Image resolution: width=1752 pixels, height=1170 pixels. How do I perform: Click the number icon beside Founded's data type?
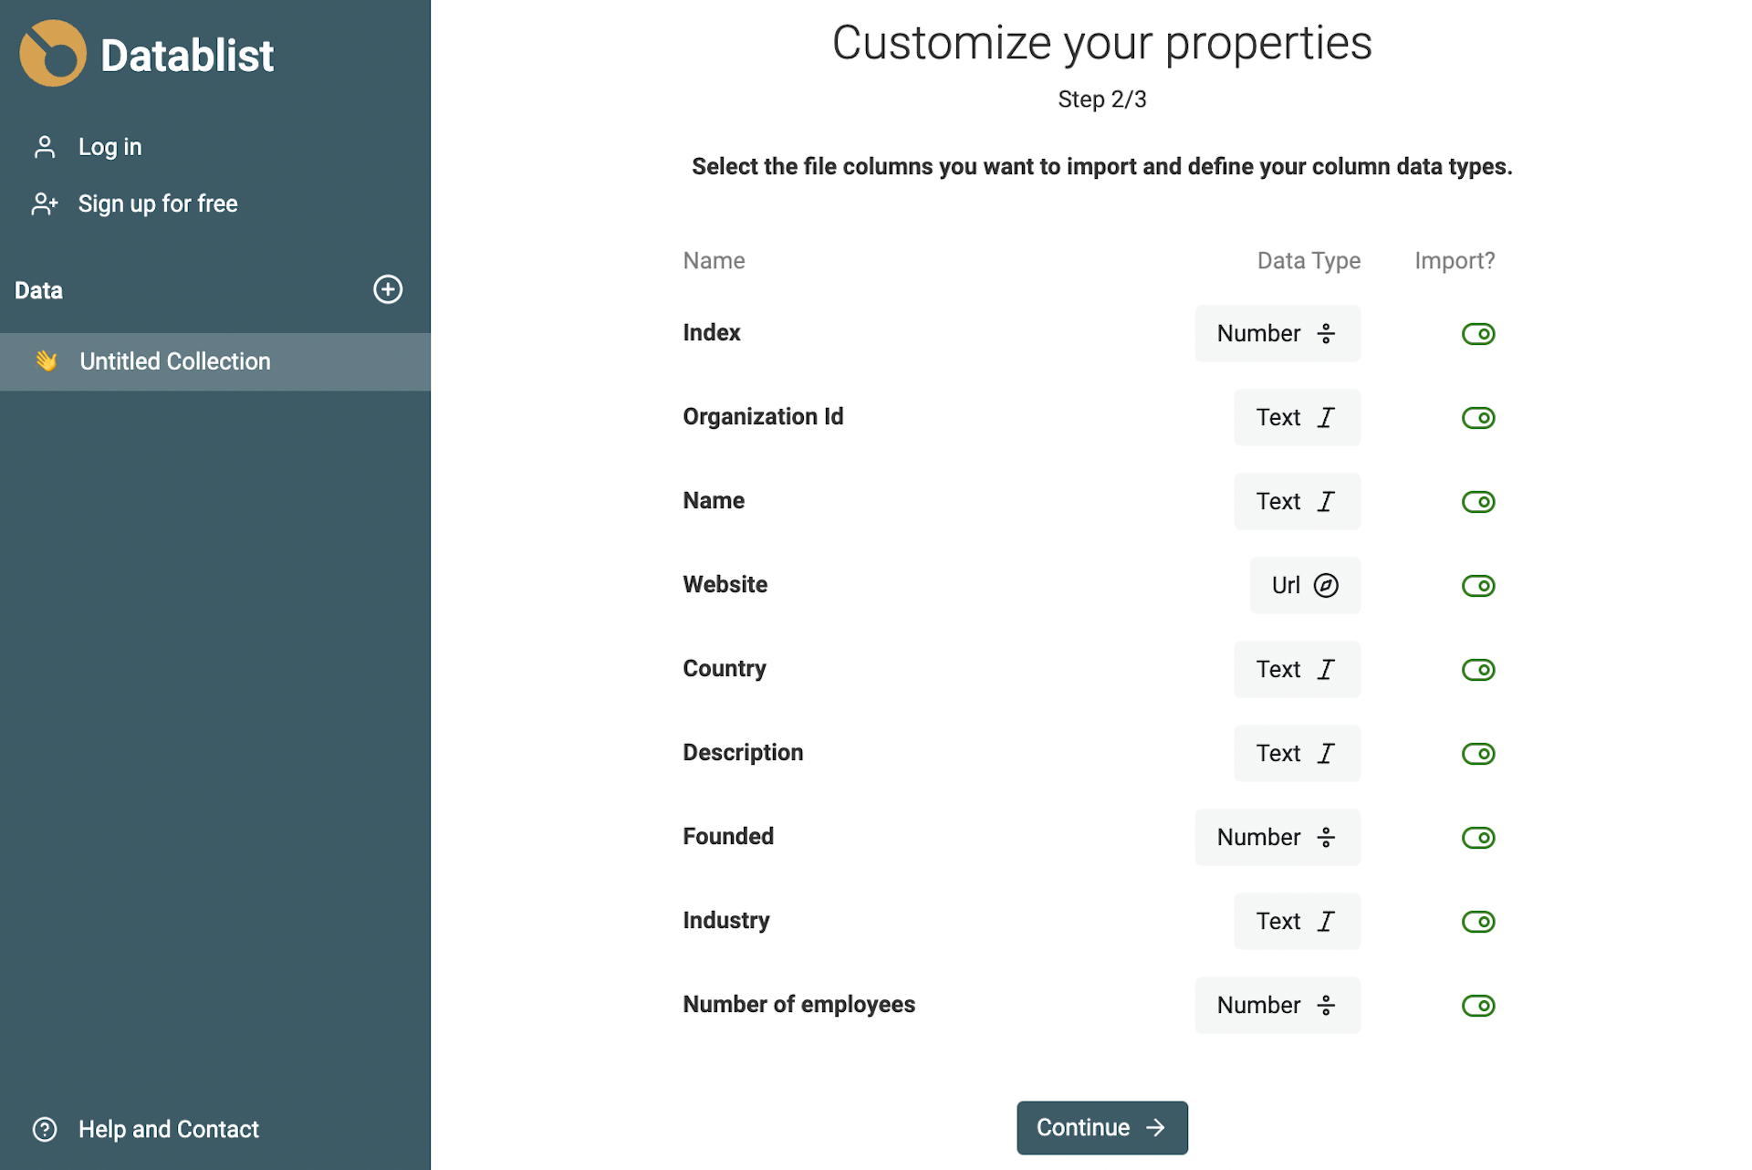[1324, 837]
